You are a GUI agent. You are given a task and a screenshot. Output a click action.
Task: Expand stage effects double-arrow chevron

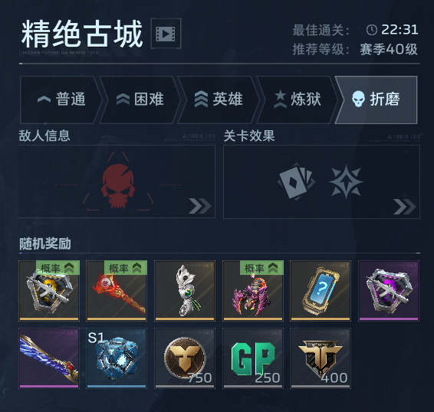pyautogui.click(x=405, y=207)
